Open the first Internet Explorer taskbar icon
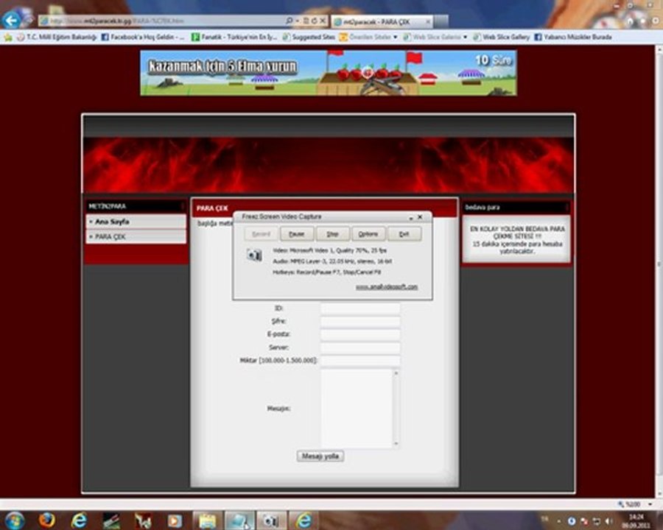The image size is (663, 530). (79, 520)
